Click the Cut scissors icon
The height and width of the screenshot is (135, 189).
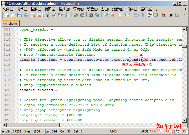click(x=54, y=15)
